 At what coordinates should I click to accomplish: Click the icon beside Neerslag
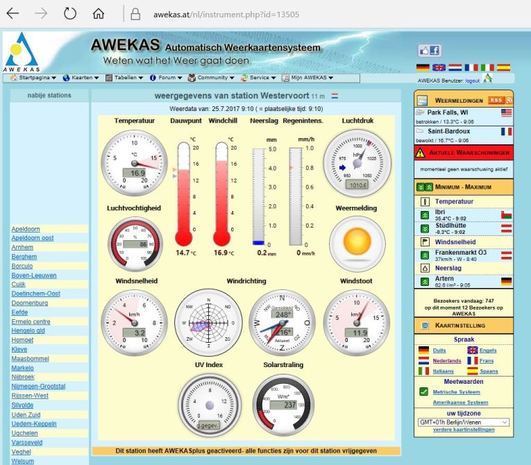click(425, 268)
